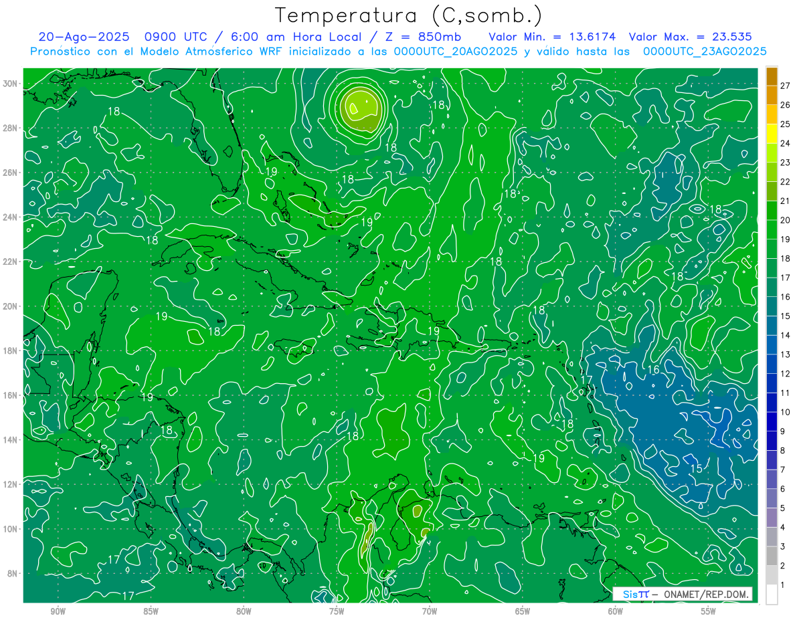The width and height of the screenshot is (803, 620).
Task: Click the "10" value on the color scale
Action: click(x=785, y=412)
